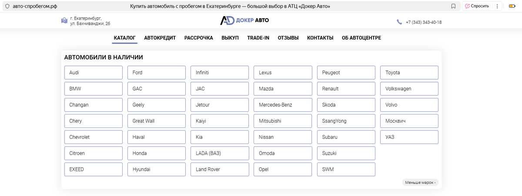The width and height of the screenshot is (522, 196).
Task: Select the Kaiyi brand
Action: (x=220, y=121)
